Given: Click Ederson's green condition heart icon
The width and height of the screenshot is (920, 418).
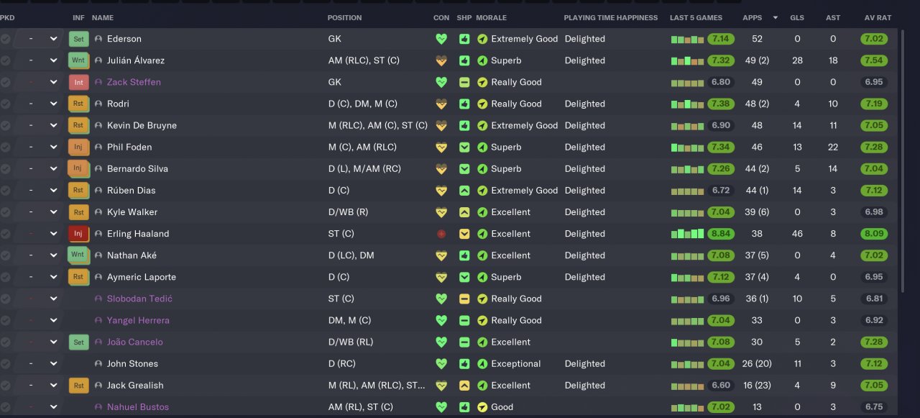Looking at the screenshot, I should click(x=441, y=39).
